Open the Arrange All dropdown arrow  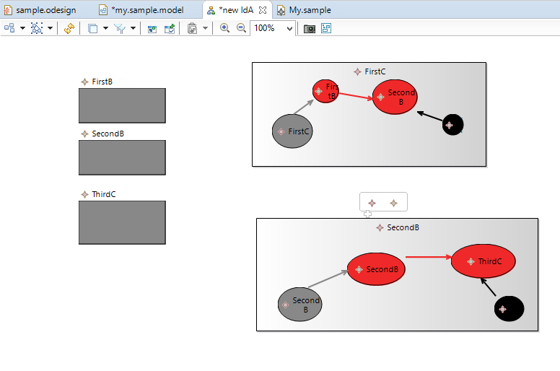click(x=22, y=28)
